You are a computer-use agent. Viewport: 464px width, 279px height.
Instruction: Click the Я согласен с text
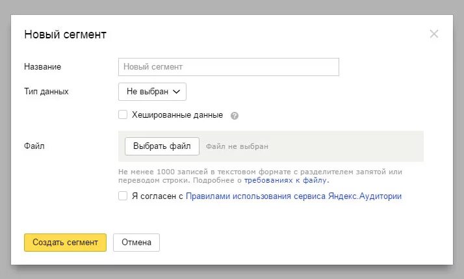tap(158, 196)
